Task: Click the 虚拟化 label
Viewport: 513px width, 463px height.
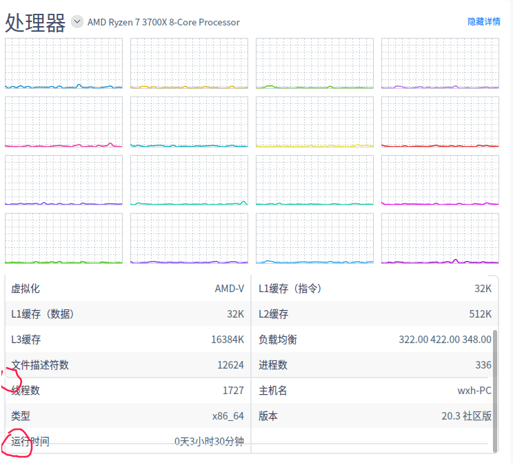Action: click(x=26, y=289)
